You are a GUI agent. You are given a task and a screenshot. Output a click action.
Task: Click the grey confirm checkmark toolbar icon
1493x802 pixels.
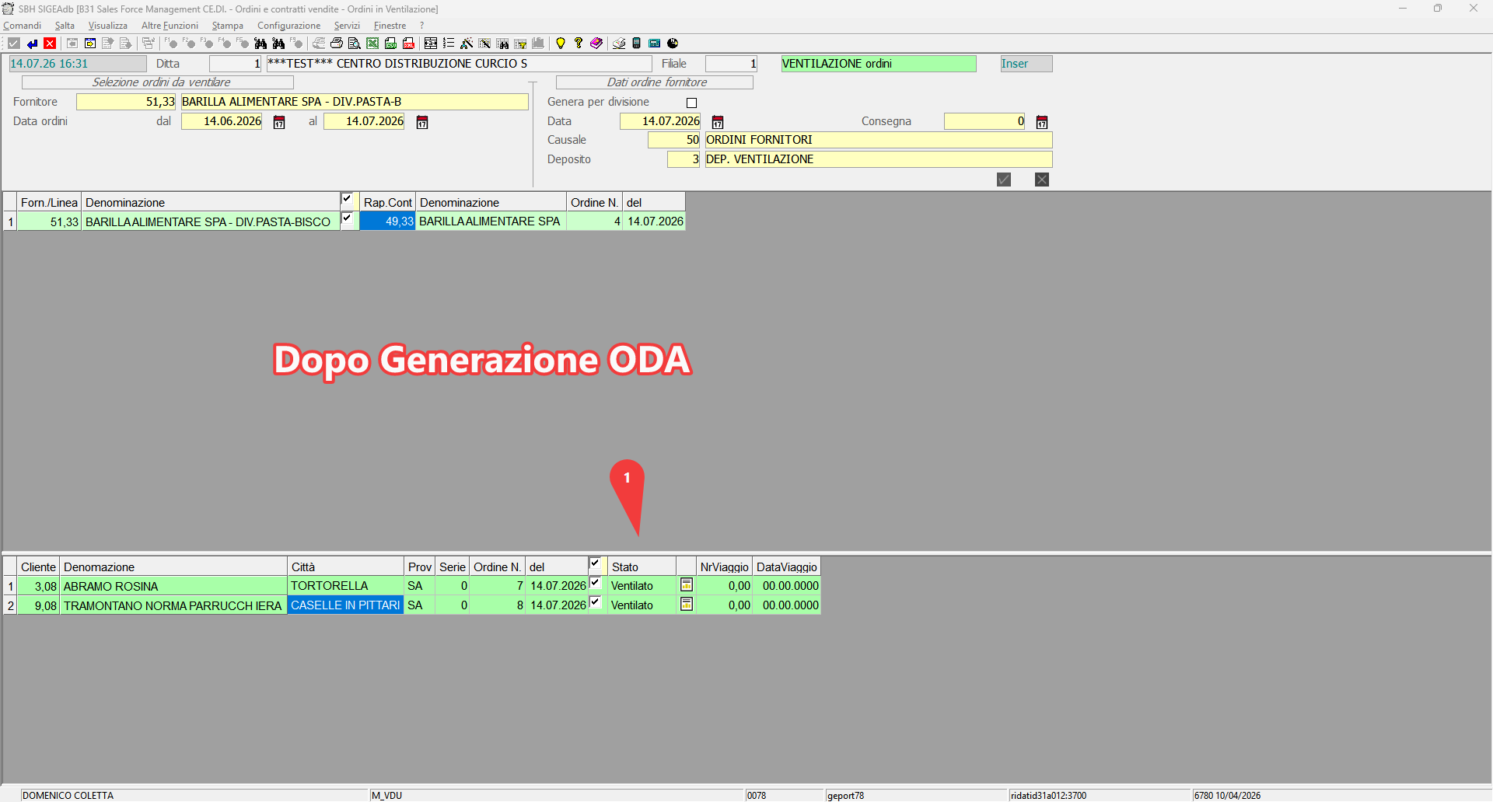click(x=13, y=44)
